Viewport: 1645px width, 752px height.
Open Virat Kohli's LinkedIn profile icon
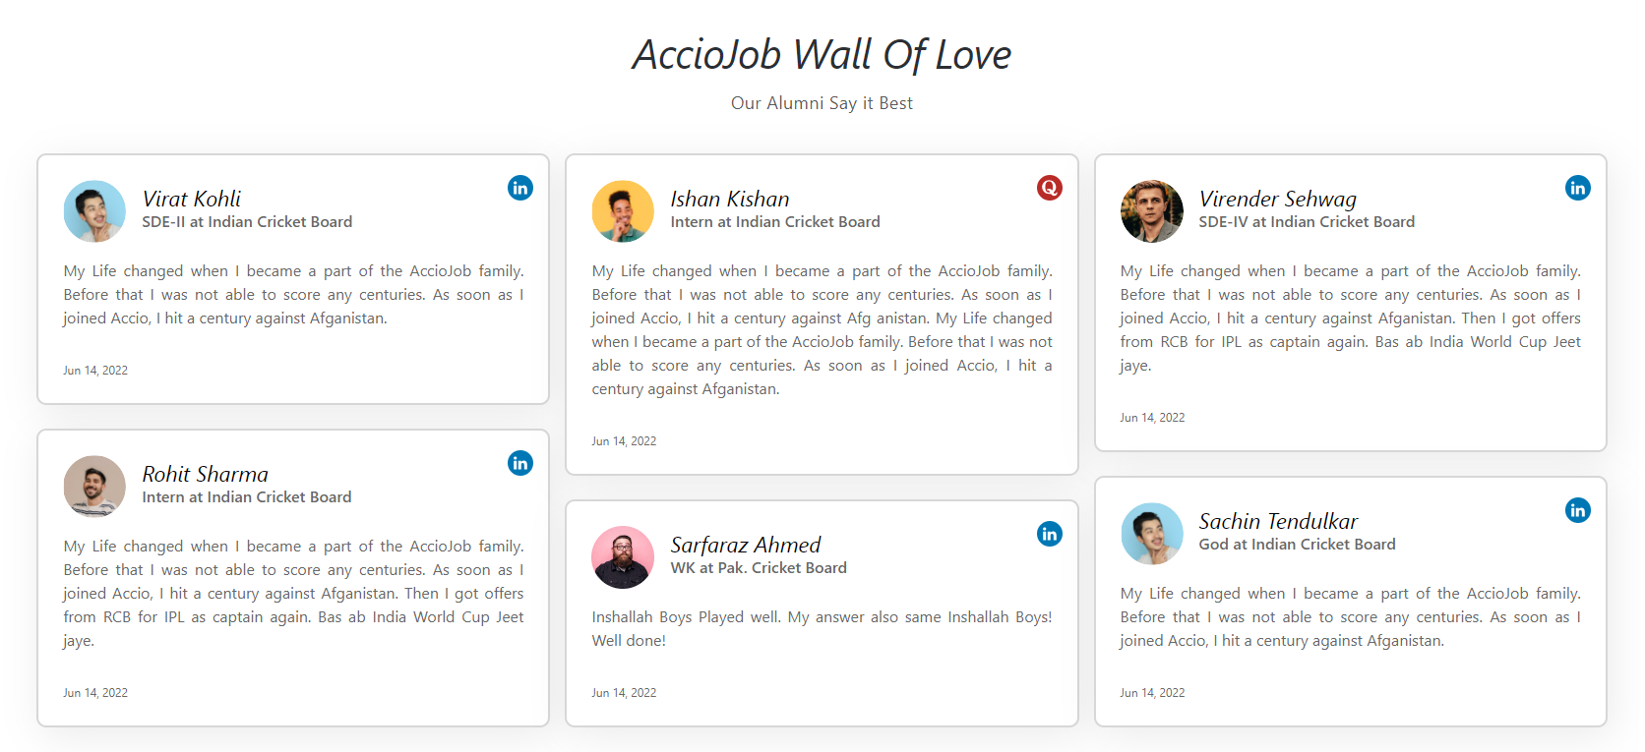[x=519, y=187]
